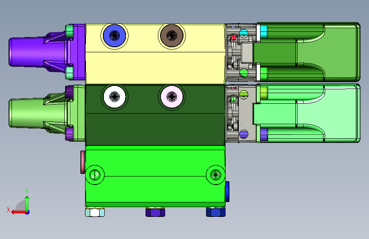Select the light green cable connector body
This screenshot has width=369, height=239.
point(37,114)
